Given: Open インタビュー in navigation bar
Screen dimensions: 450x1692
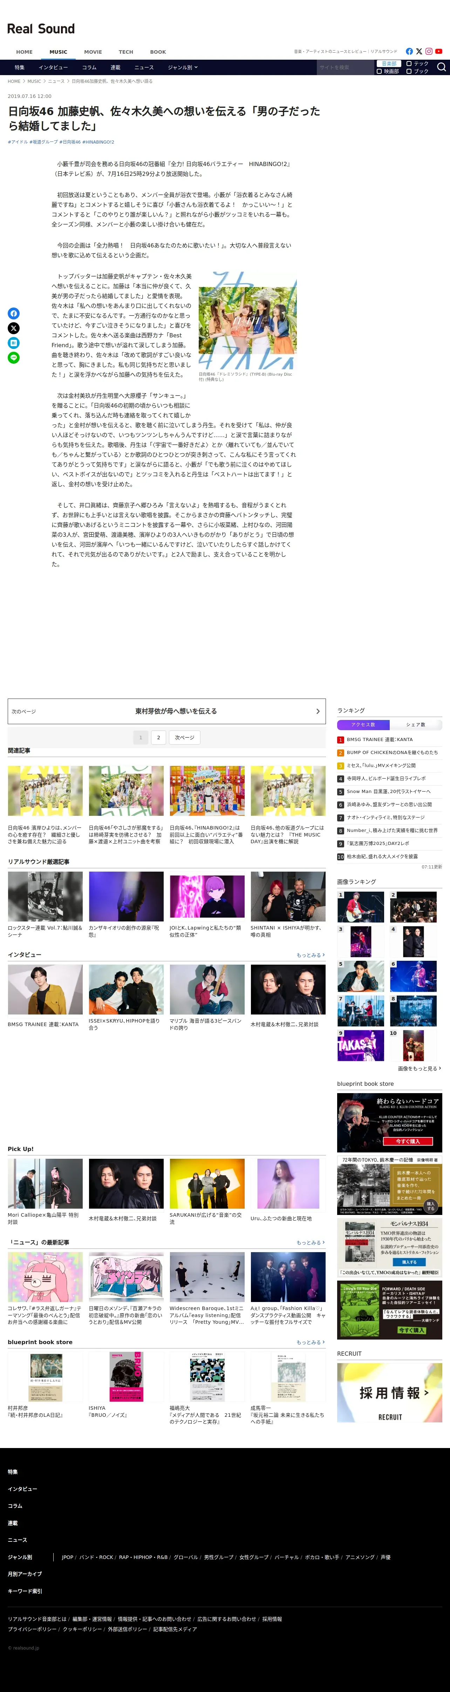Looking at the screenshot, I should pos(53,68).
